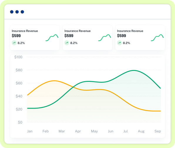Click the orange line's peak above $60
Image resolution: width=175 pixels, height=148 pixels.
pyautogui.click(x=54, y=81)
